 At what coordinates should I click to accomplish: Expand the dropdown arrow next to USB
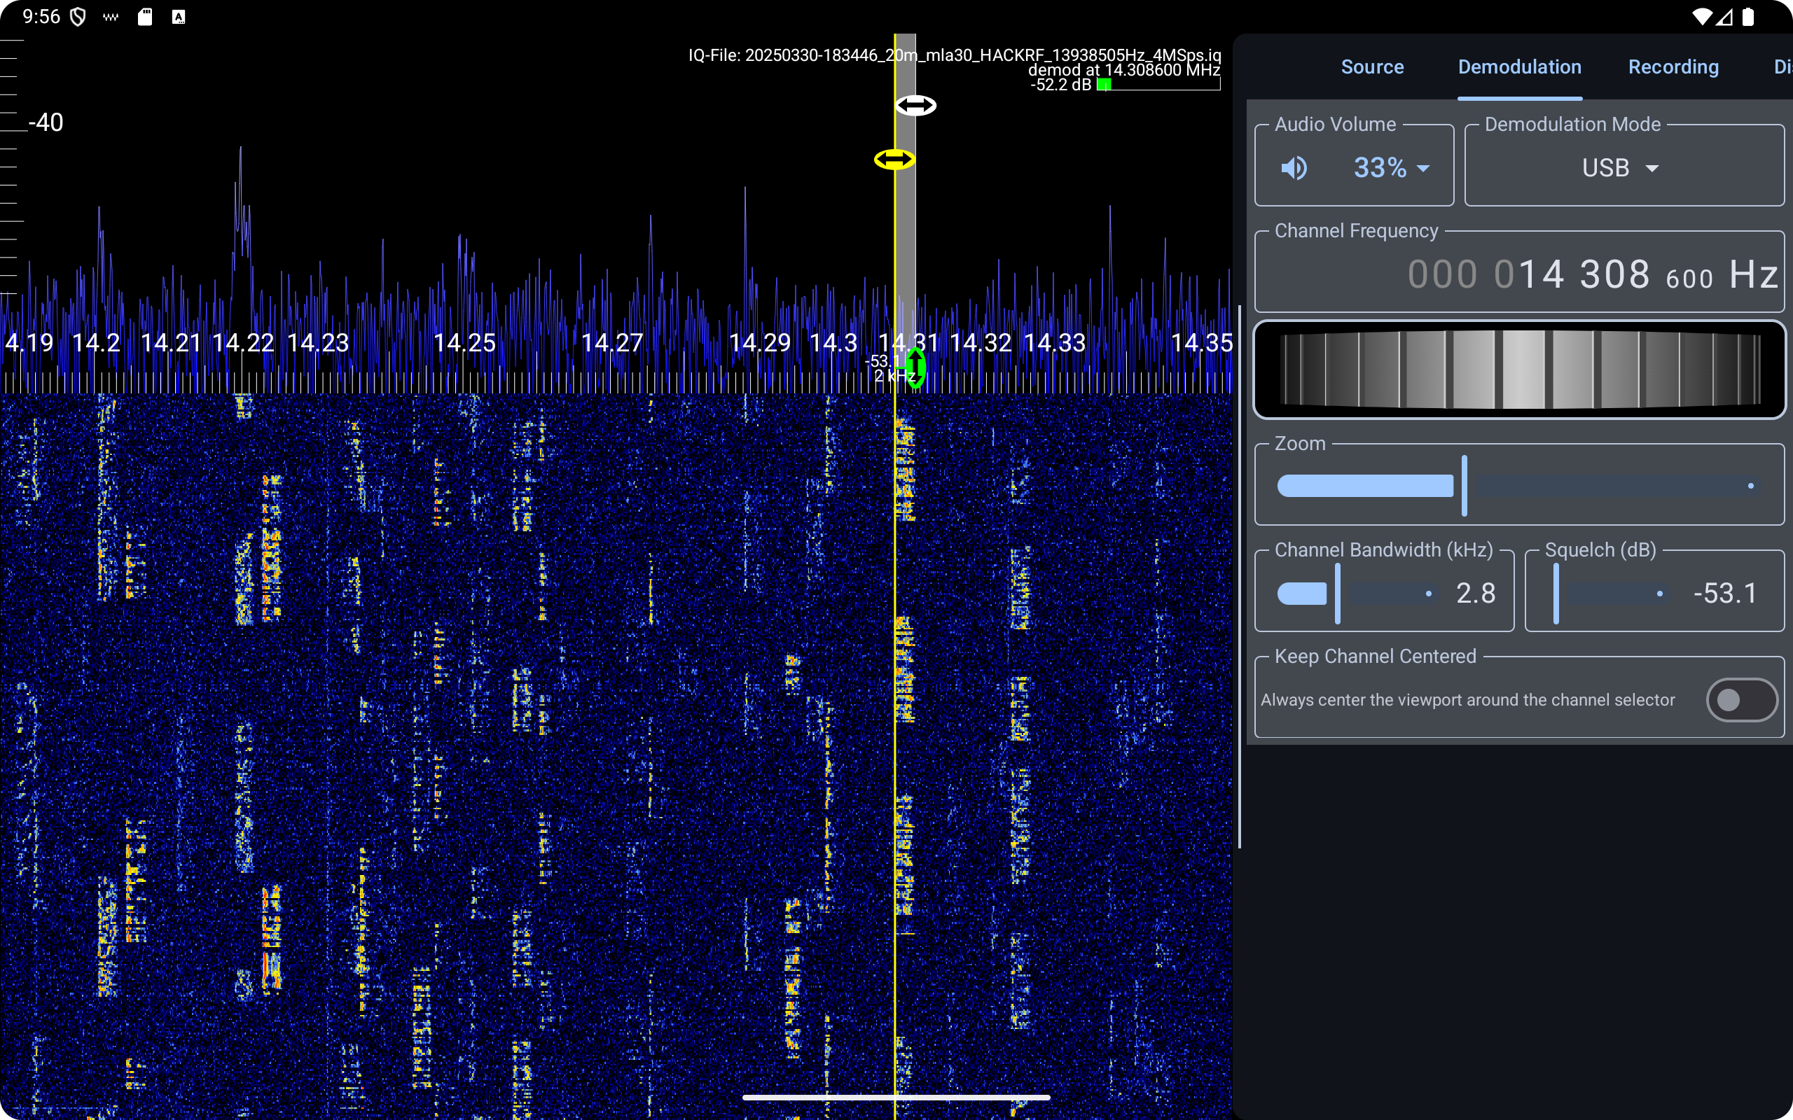coord(1652,169)
